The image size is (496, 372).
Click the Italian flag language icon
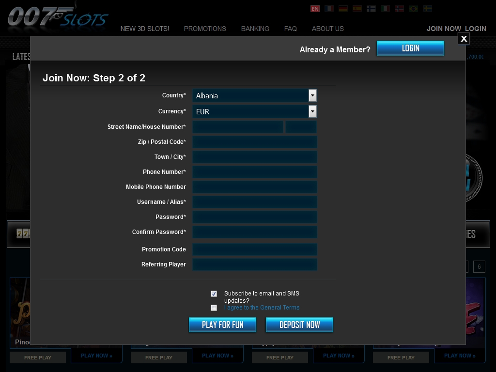tap(385, 9)
